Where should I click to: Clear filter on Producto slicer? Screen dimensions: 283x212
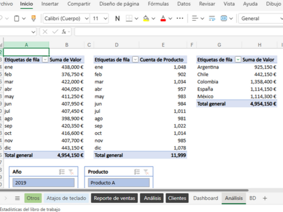point(146,172)
